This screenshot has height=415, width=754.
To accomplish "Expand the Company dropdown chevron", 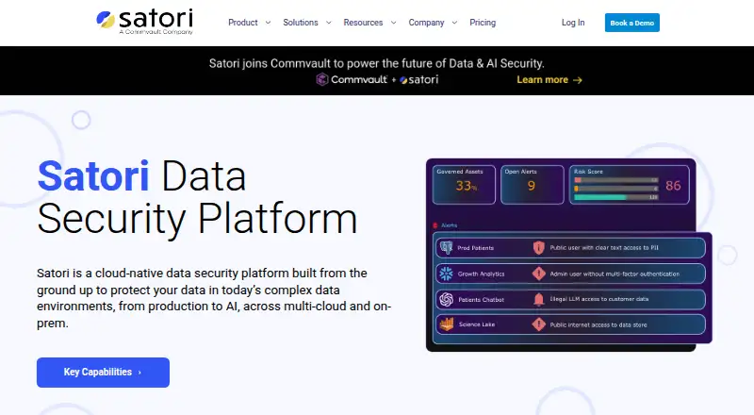I will coord(454,23).
